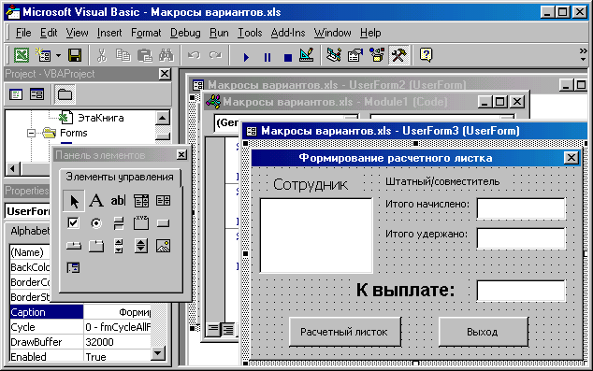The height and width of the screenshot is (371, 593).
Task: Click View Object icon in Project panel
Action: (x=36, y=94)
